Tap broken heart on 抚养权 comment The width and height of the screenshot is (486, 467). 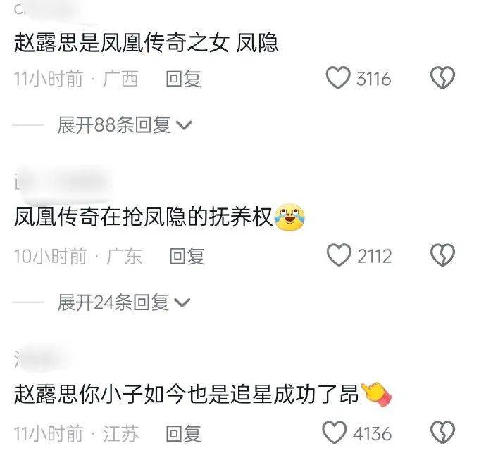[x=442, y=255]
